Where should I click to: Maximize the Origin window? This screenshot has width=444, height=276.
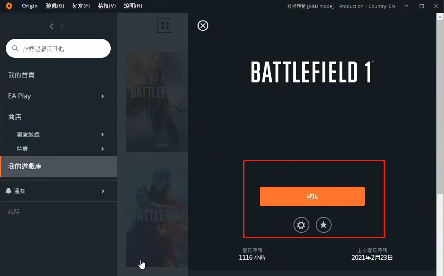pos(422,6)
